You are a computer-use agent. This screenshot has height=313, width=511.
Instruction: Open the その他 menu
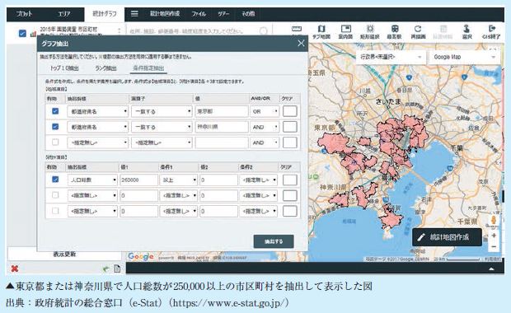248,14
